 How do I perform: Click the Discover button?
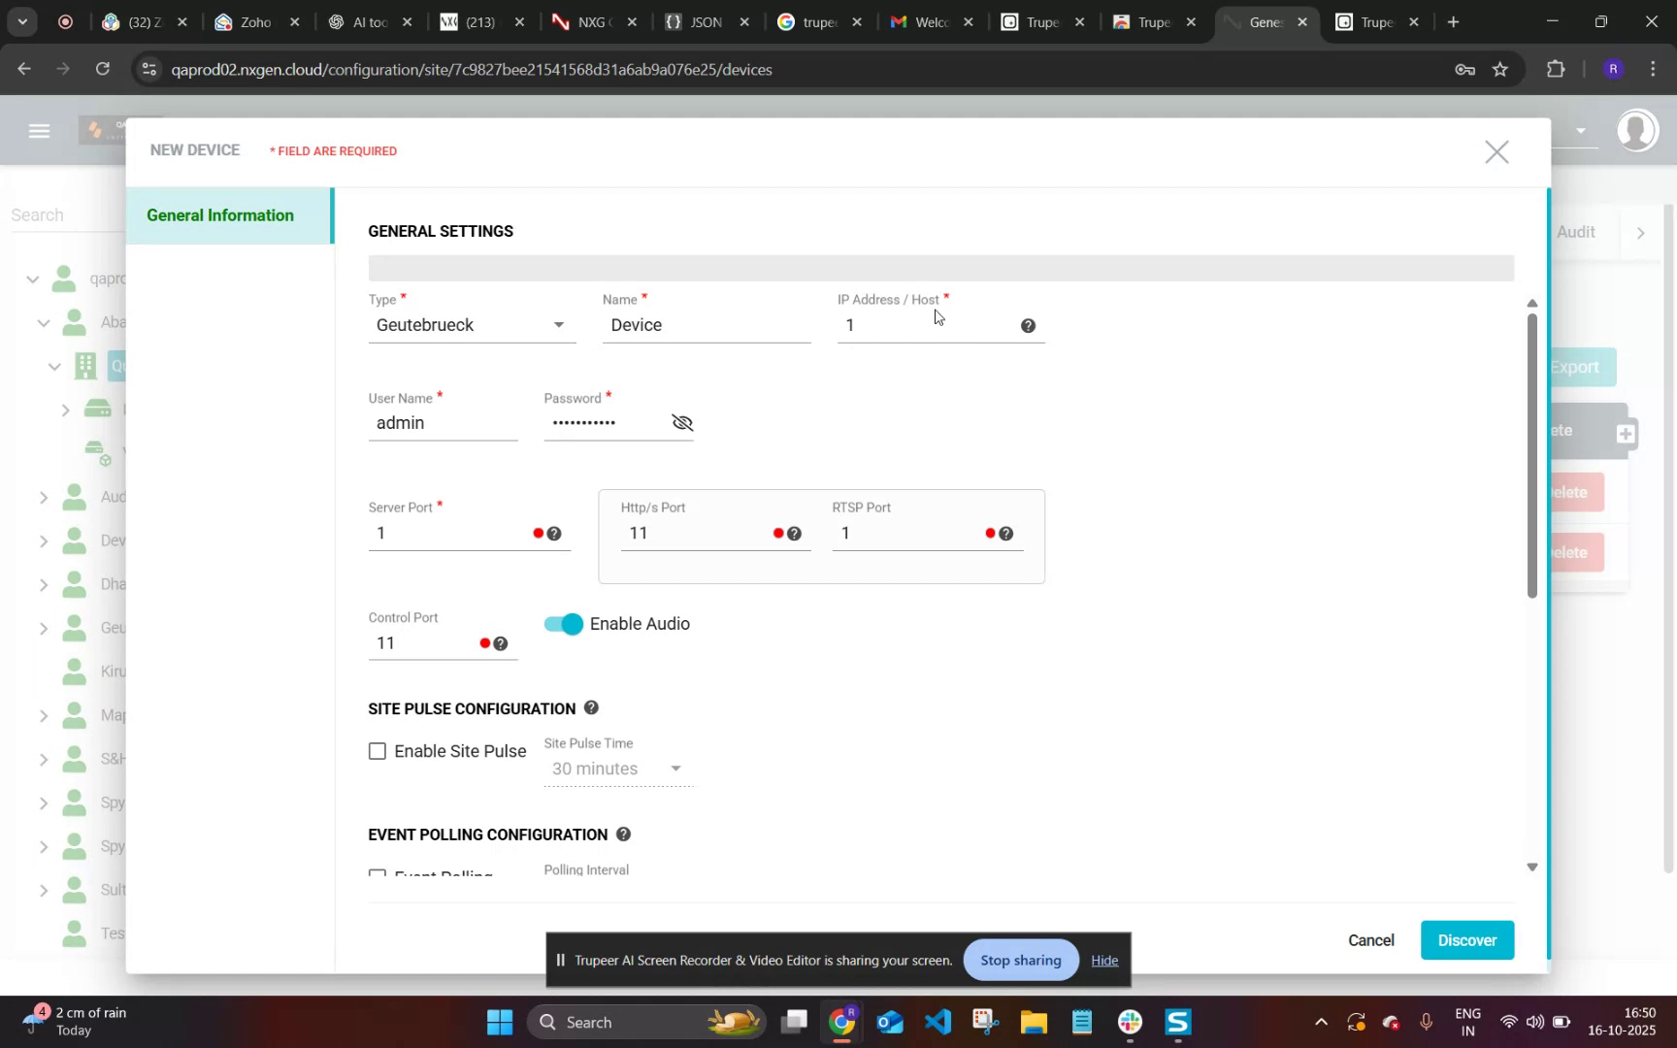(1466, 939)
